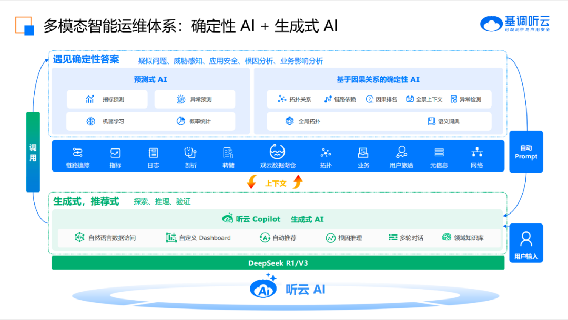Click the 网络 network icon
The image size is (568, 320).
(477, 153)
